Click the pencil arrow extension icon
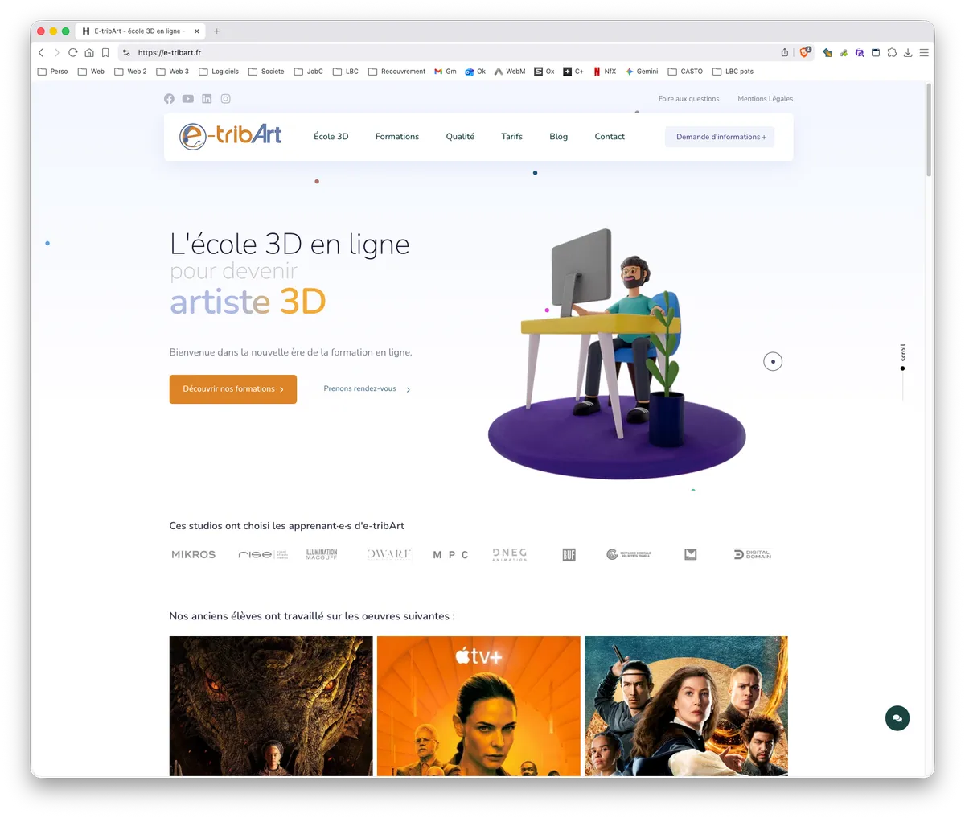 pyautogui.click(x=827, y=52)
